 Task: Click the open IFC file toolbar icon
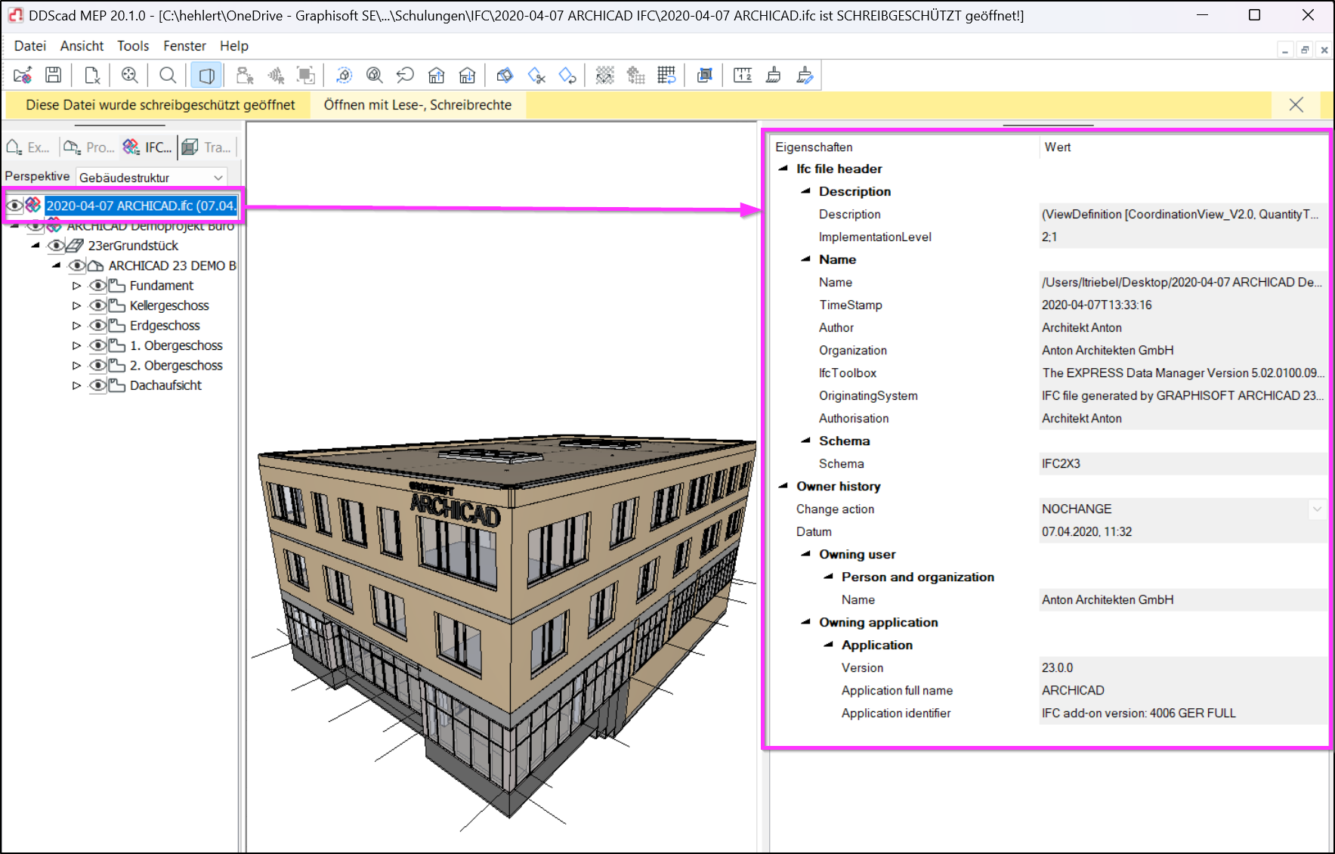pyautogui.click(x=23, y=75)
